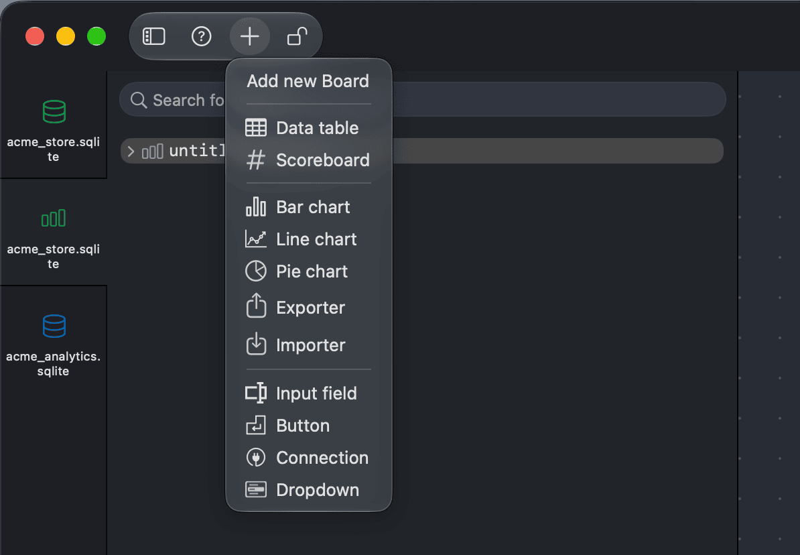Click the Dropdown list icon
The width and height of the screenshot is (800, 555).
click(x=256, y=489)
